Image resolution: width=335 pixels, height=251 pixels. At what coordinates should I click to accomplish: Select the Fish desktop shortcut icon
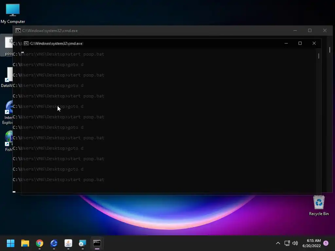click(x=9, y=141)
